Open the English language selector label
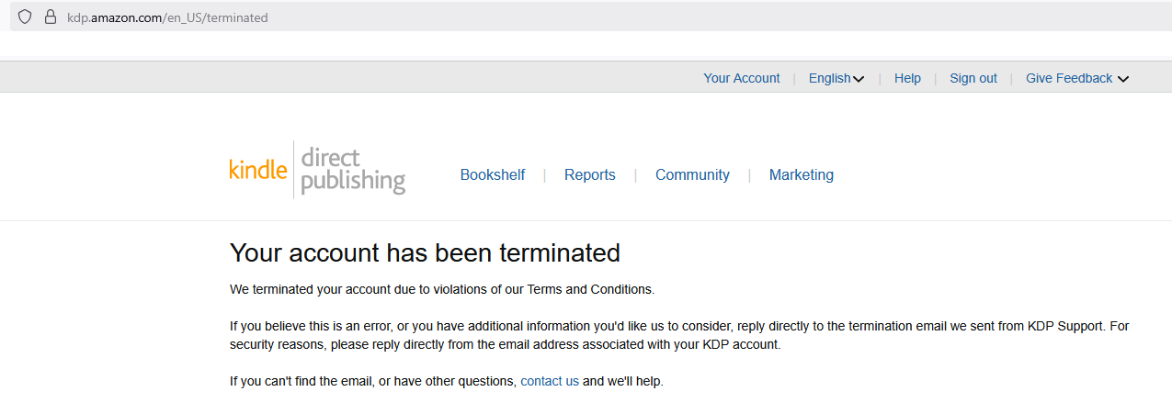Screen dimensions: 1172x414 tap(829, 79)
